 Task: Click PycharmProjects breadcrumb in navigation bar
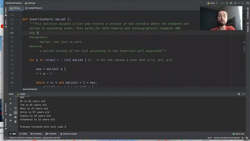pyautogui.click(x=14, y=3)
